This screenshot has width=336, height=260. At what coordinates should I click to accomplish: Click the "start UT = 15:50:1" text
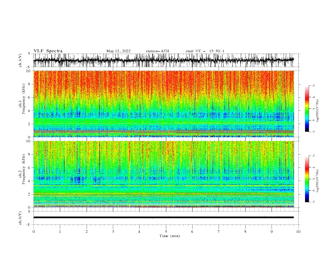205,51
